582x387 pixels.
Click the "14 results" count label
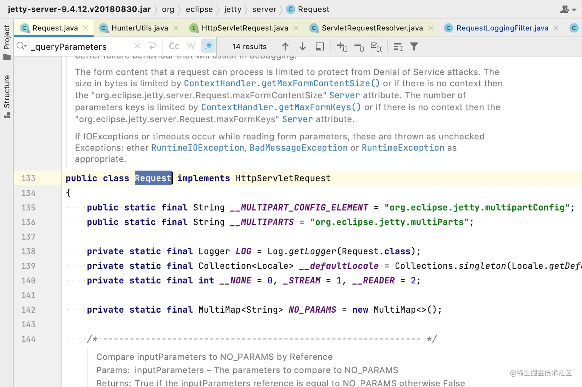[249, 47]
